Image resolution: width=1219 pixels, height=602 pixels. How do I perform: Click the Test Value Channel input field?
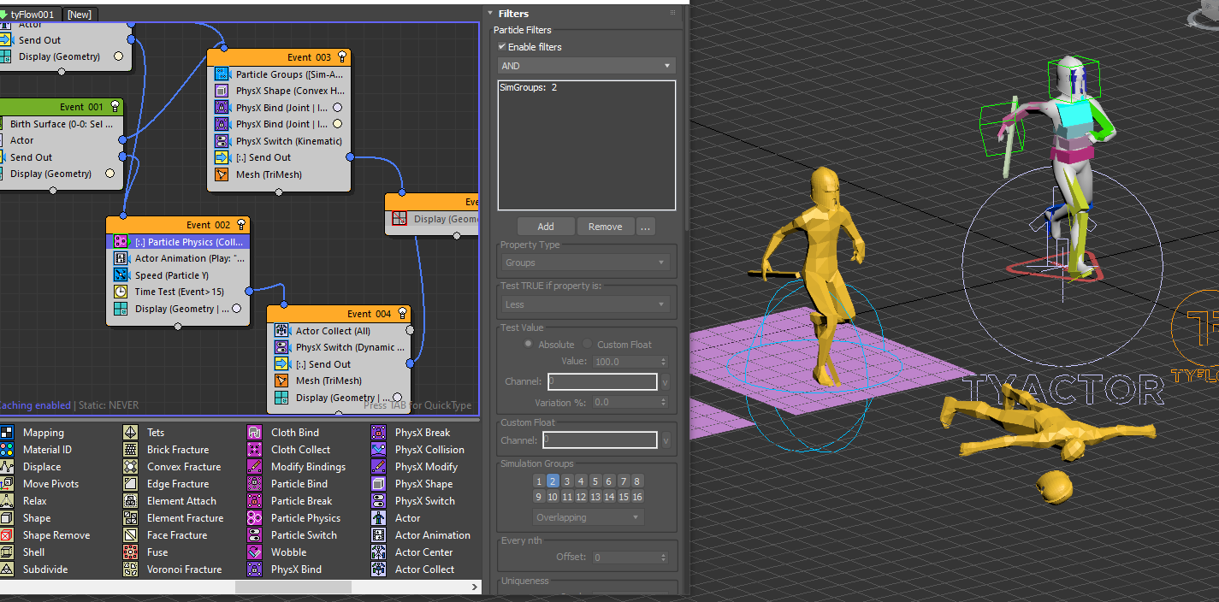click(602, 381)
